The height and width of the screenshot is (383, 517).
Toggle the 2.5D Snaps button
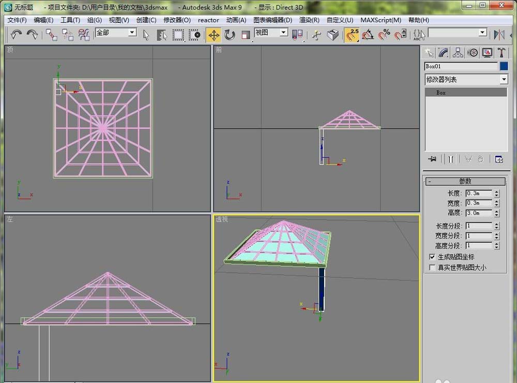(x=352, y=35)
